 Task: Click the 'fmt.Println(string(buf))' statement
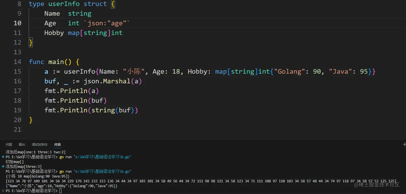(x=91, y=110)
